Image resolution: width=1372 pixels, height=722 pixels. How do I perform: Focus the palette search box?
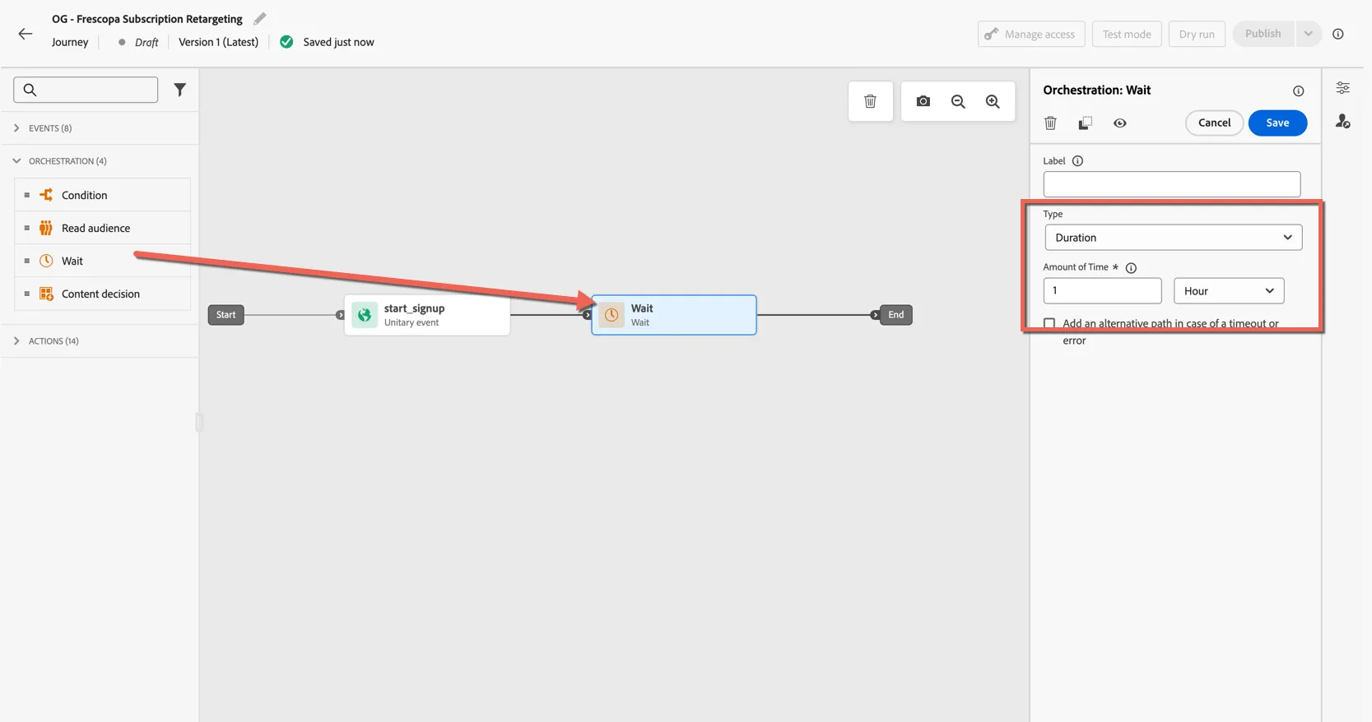pyautogui.click(x=86, y=90)
